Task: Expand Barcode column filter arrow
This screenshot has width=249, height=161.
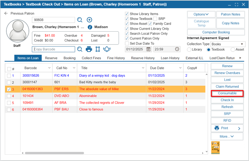Action: tap(49, 68)
